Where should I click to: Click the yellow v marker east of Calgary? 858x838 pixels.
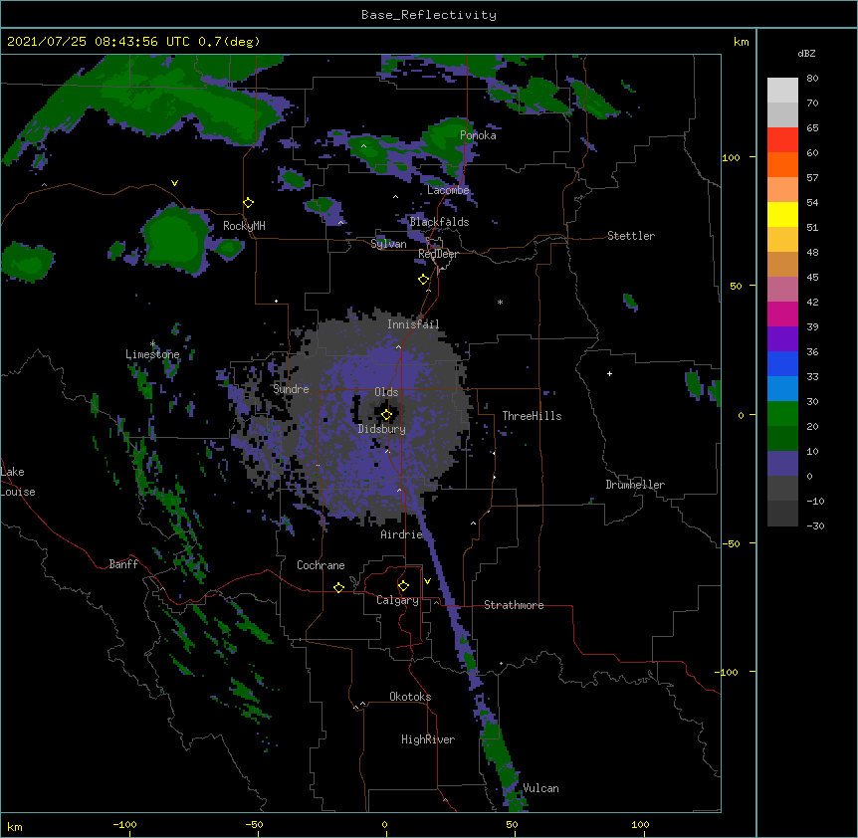[427, 581]
